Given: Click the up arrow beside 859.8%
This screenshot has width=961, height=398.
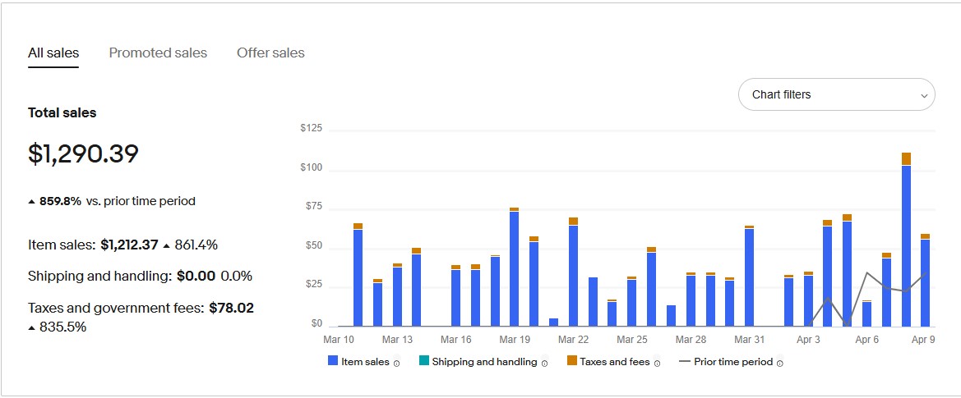Looking at the screenshot, I should [x=31, y=202].
